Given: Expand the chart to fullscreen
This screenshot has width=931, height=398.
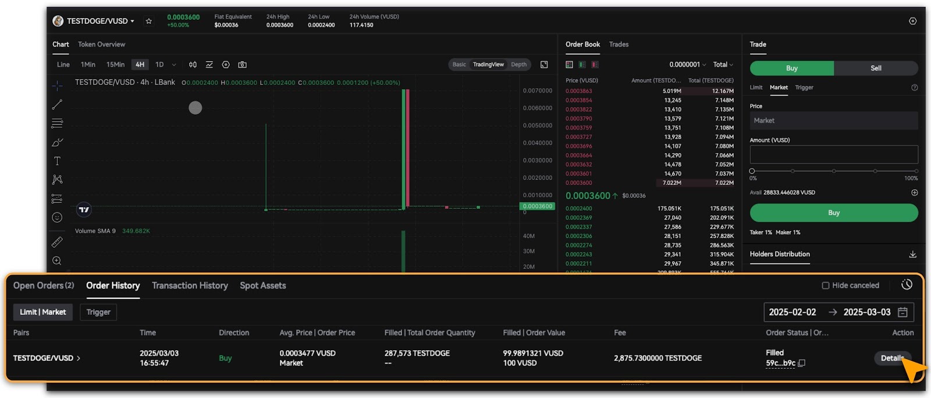Looking at the screenshot, I should click(544, 65).
